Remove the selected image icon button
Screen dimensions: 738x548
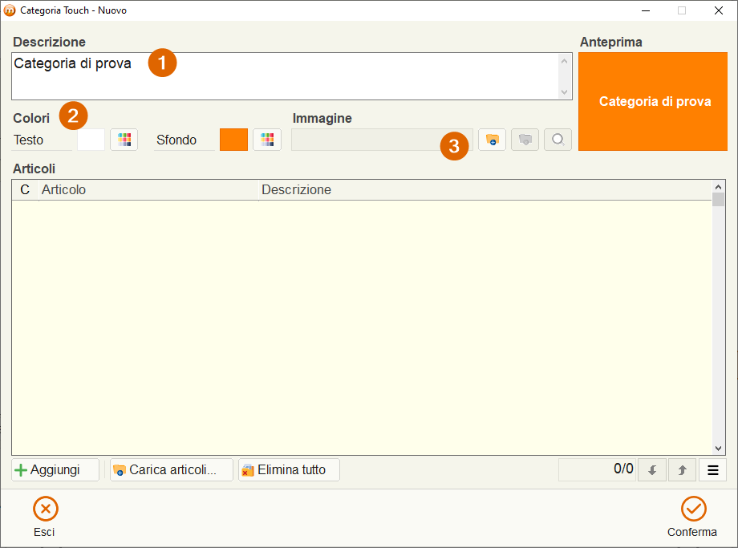pyautogui.click(x=525, y=140)
